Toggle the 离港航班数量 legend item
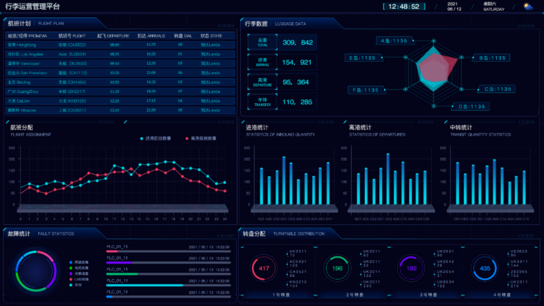This screenshot has width=544, height=306. (201, 138)
